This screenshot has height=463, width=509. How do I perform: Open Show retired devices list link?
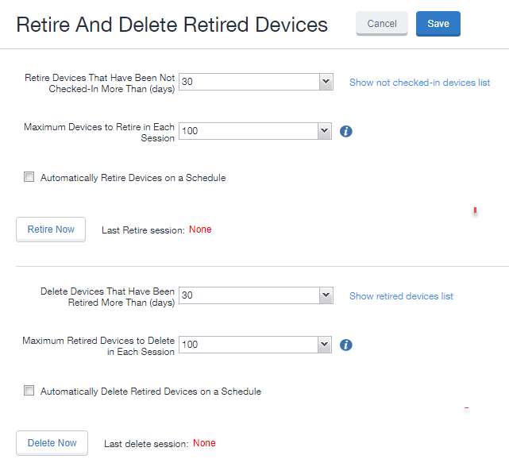pos(401,296)
